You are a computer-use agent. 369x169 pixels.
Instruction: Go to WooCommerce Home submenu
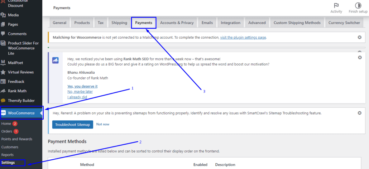click(6, 124)
